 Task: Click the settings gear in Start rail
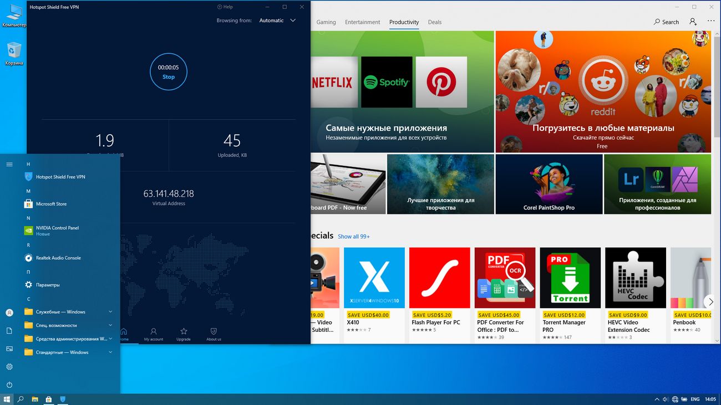[9, 367]
